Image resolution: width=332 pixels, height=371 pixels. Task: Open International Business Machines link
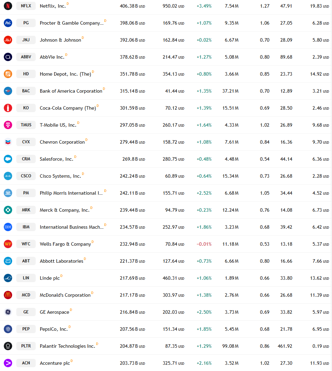[x=72, y=227]
